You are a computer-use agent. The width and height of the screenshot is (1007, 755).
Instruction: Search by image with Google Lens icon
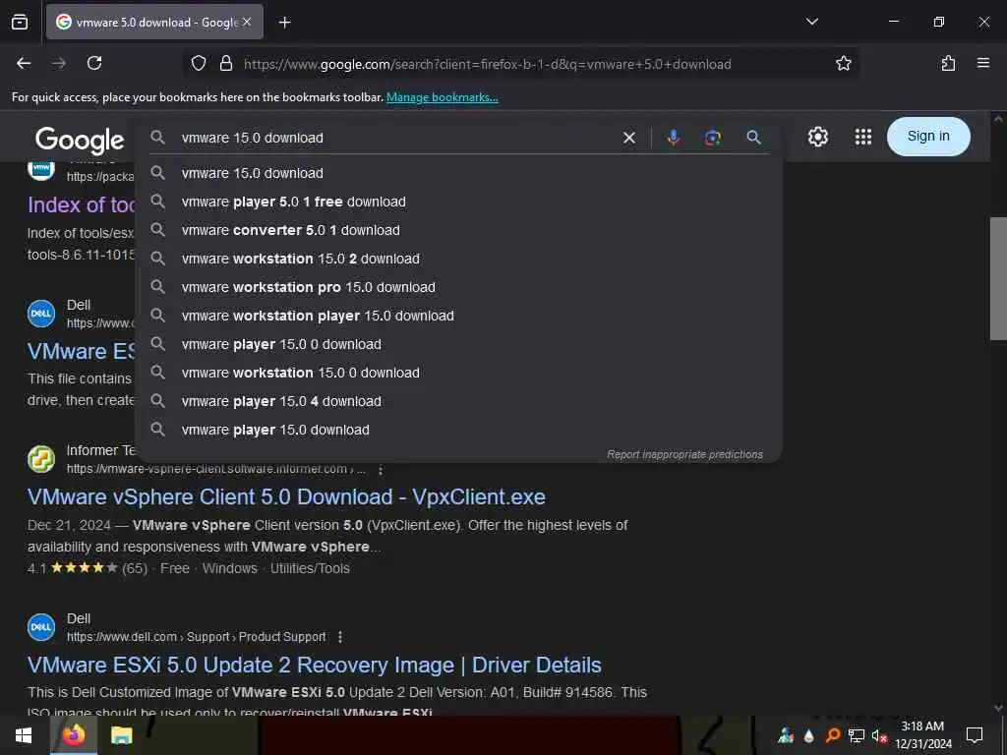tap(713, 138)
